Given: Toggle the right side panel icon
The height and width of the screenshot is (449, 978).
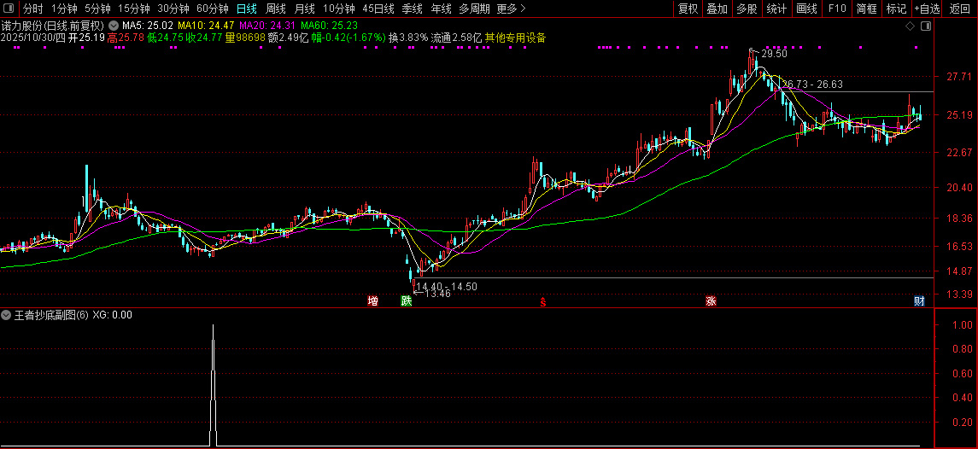Looking at the screenshot, I should click(926, 26).
